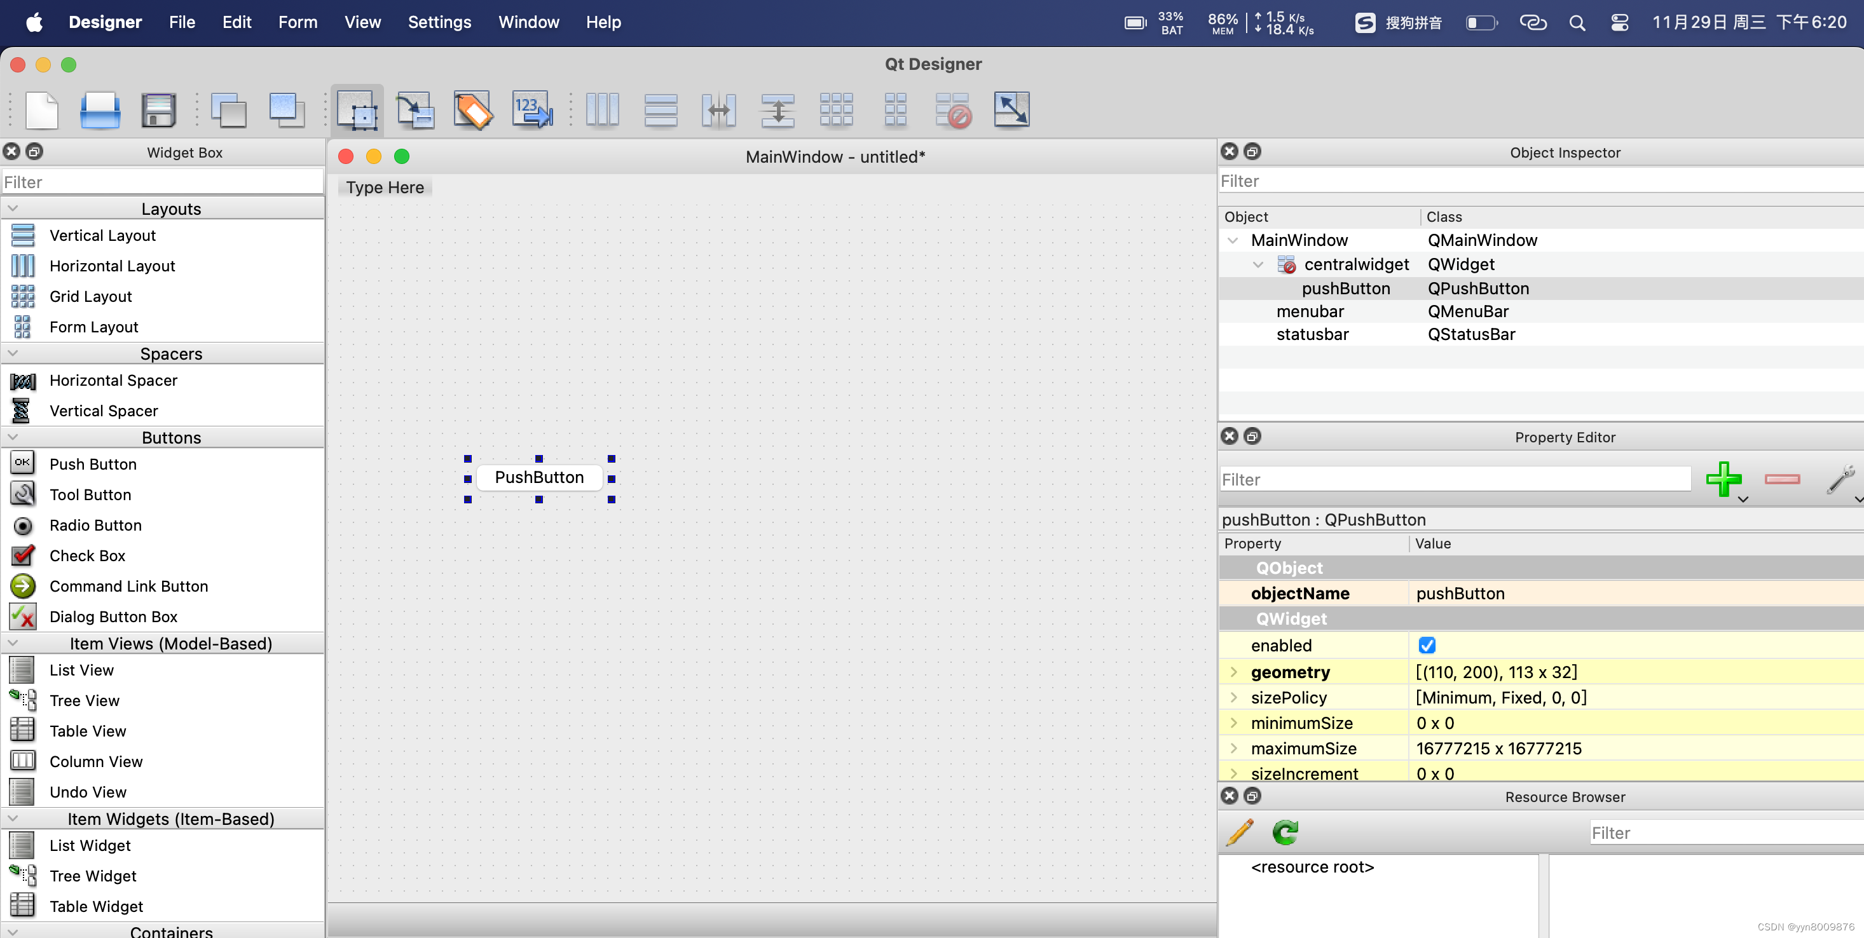Screen dimensions: 1864x938
Task: Click the PushButton on the form
Action: (539, 477)
